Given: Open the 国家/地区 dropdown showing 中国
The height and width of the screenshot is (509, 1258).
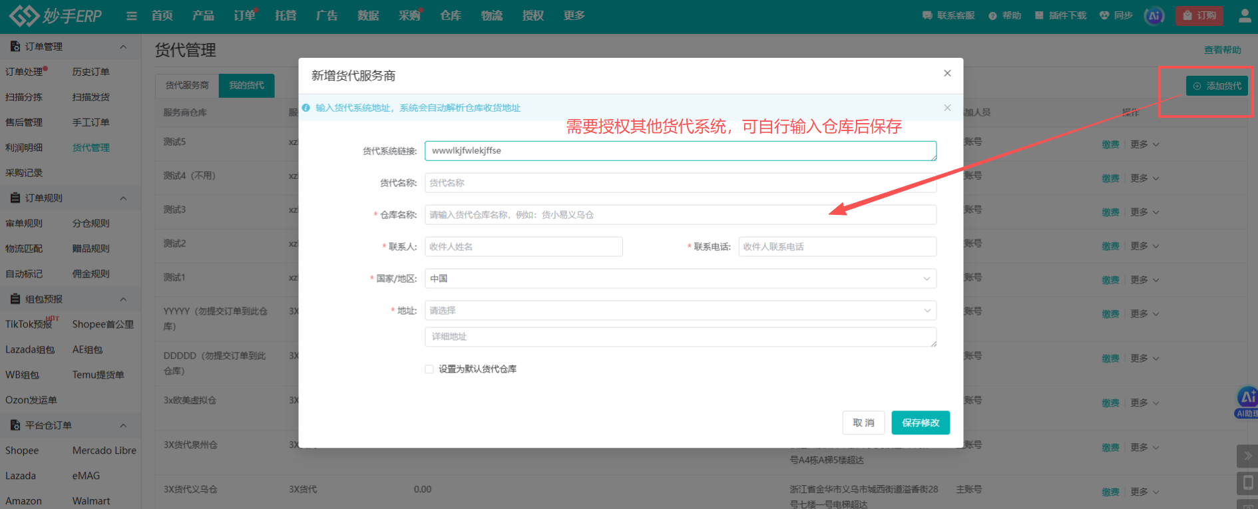Looking at the screenshot, I should pyautogui.click(x=680, y=279).
